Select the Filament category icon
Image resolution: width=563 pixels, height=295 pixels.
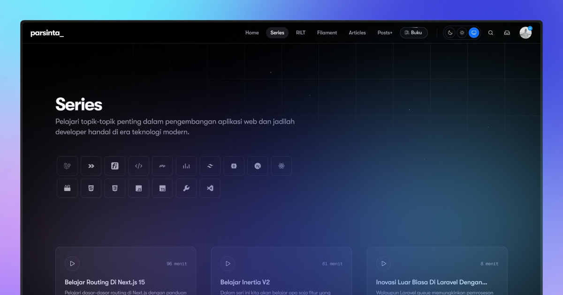pyautogui.click(x=115, y=166)
